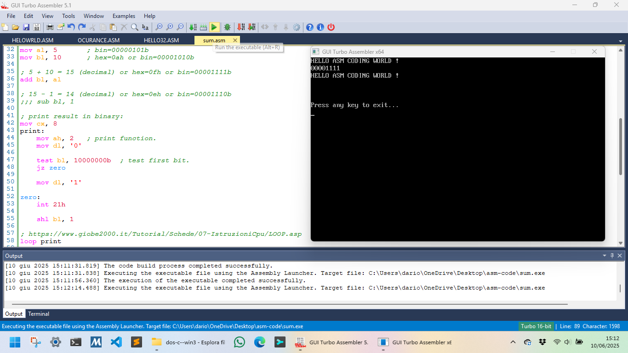Paste using the clipboard toolbar icon
This screenshot has height=353, width=628.
pos(114,27)
